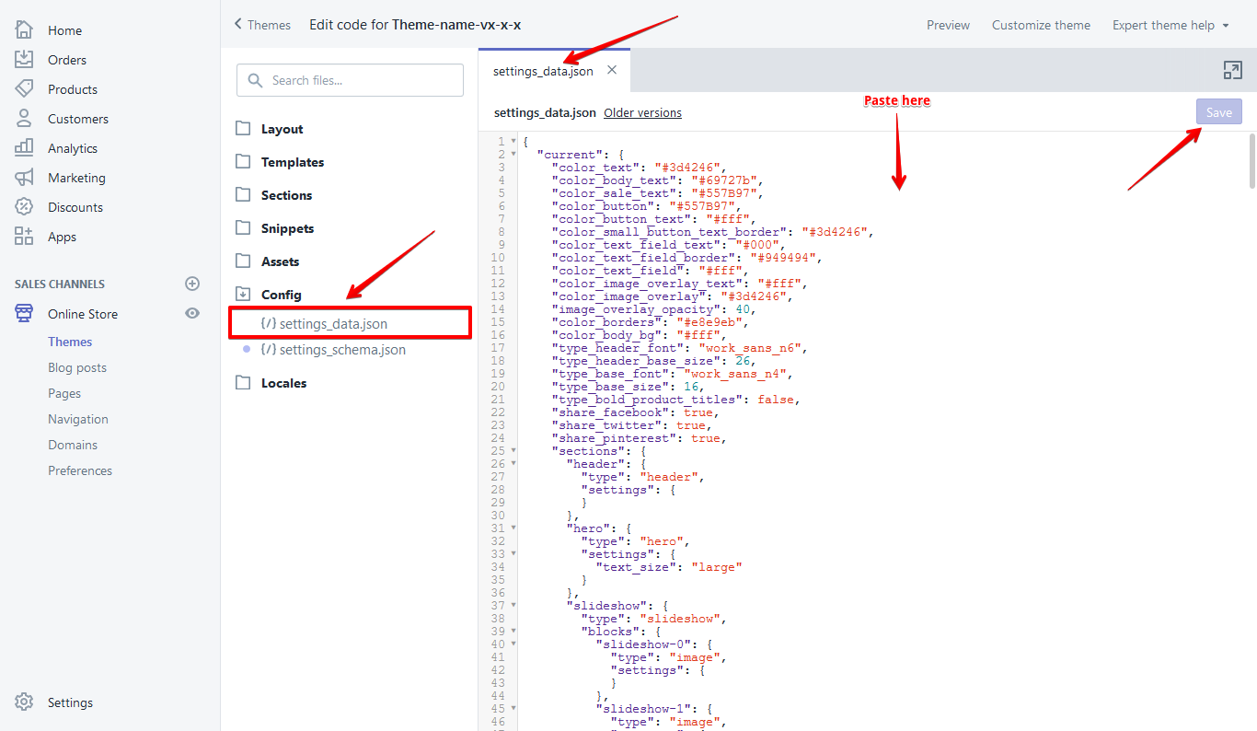Click the Marketing megaphone icon

(24, 177)
